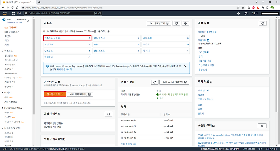This screenshot has height=151, width=280.
Task: Open EBS 암호화 settings link
Action: click(x=203, y=52)
